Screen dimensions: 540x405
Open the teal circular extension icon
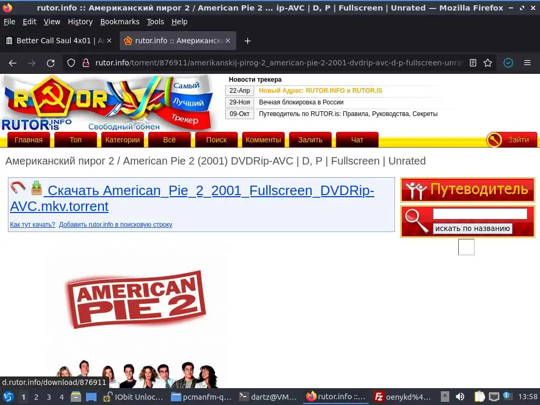tap(508, 63)
